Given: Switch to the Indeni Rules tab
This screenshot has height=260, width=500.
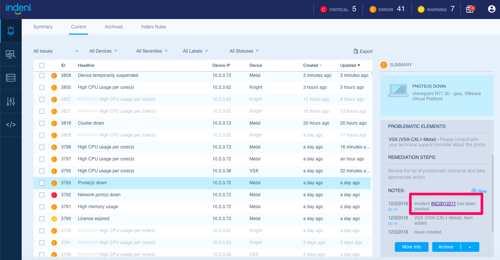Looking at the screenshot, I should click(154, 27).
